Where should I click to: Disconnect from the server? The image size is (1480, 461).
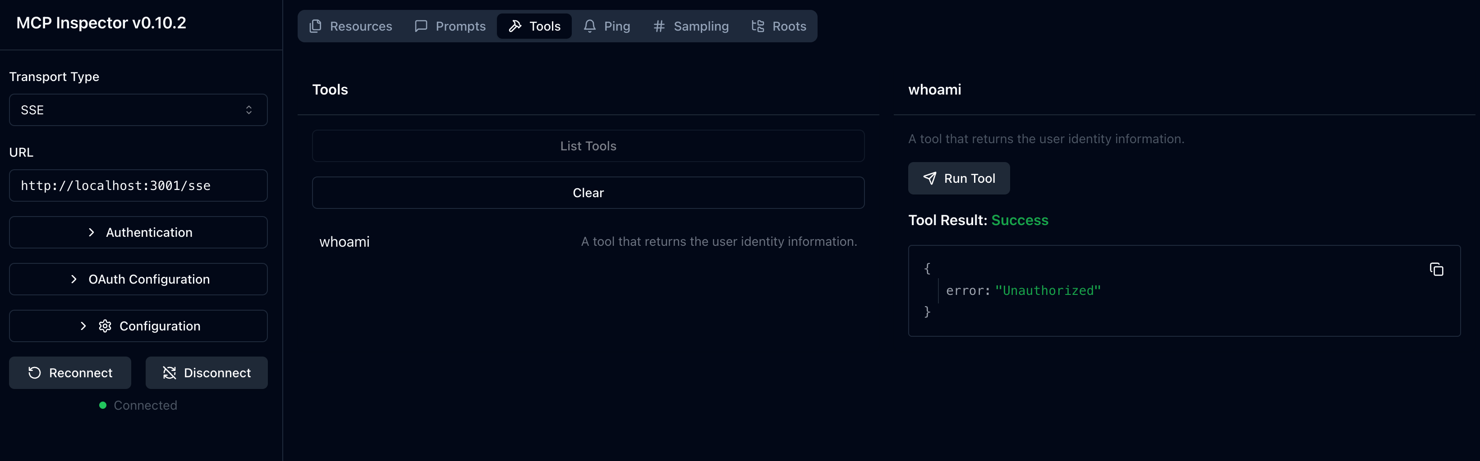pyautogui.click(x=206, y=373)
